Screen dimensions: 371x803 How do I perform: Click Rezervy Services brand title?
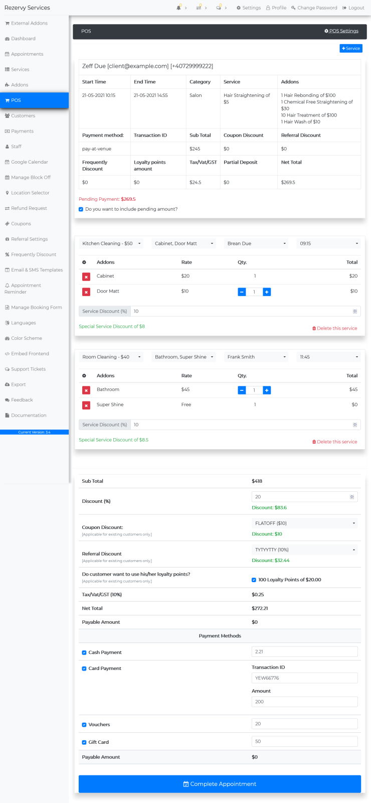pos(27,8)
